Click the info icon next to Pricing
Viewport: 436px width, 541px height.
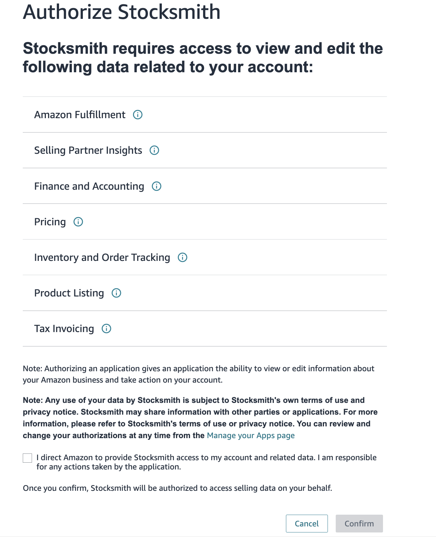click(78, 222)
